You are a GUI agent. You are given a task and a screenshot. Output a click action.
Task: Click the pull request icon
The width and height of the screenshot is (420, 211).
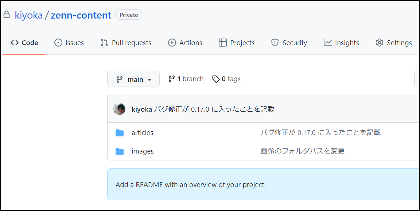[104, 43]
